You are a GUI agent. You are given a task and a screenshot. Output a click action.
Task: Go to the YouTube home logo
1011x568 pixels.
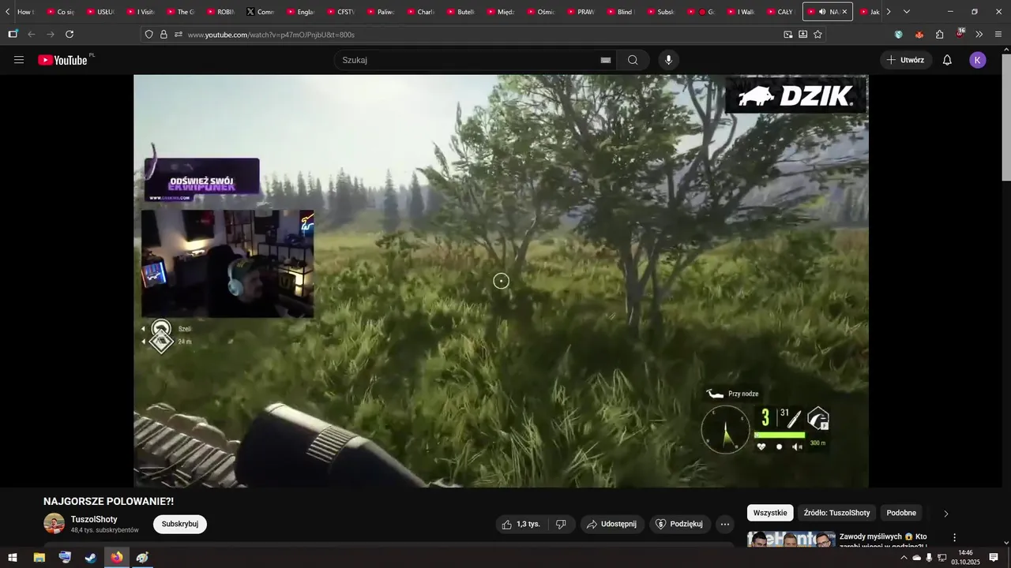click(x=63, y=60)
